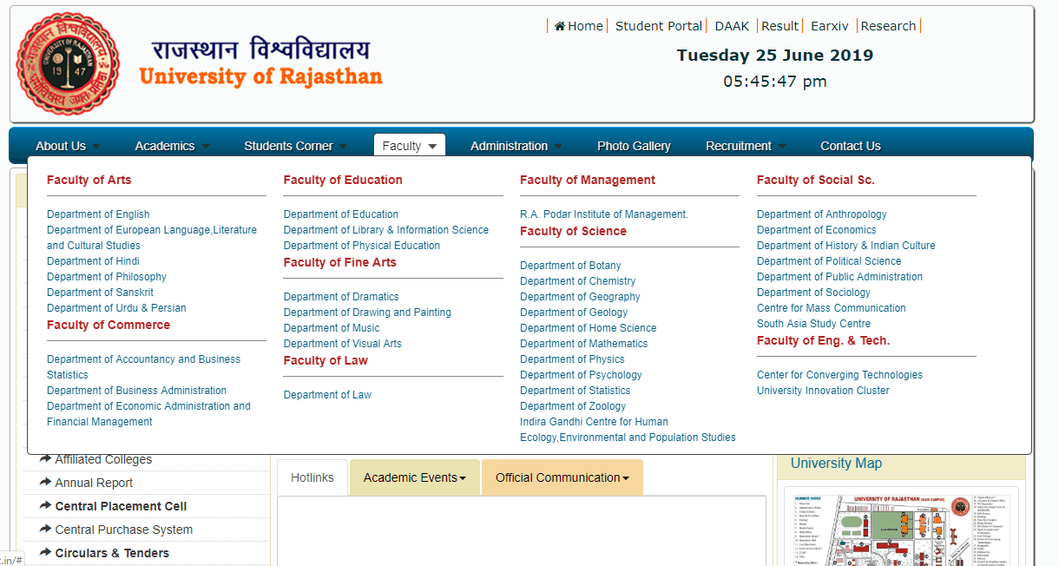Open Department of Law link
Viewport: 1059px width, 566px height.
pos(327,395)
